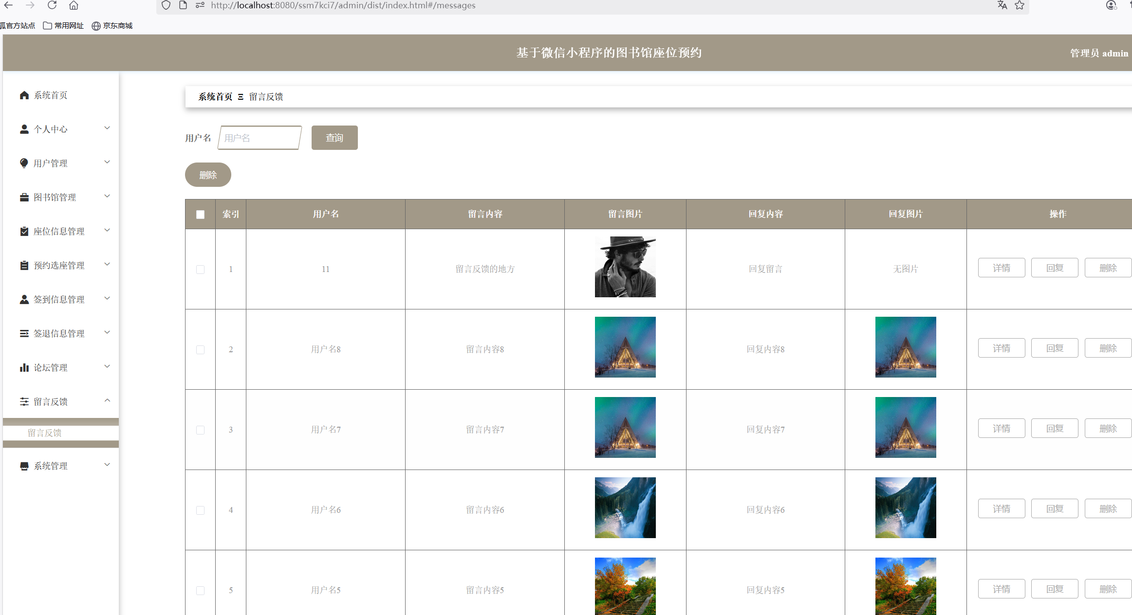Click the 图书馆管理 briefcase icon
1132x615 pixels.
click(24, 197)
